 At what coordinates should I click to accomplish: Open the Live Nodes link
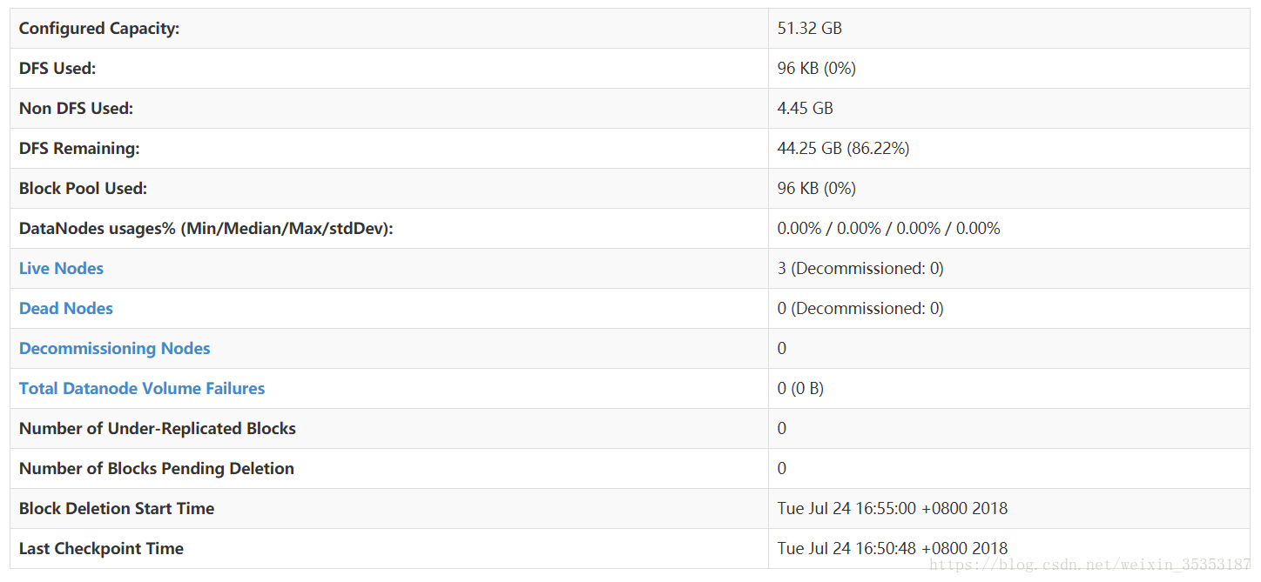(x=61, y=269)
